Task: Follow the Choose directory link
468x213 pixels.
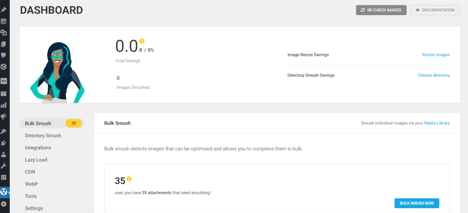Action: point(434,75)
